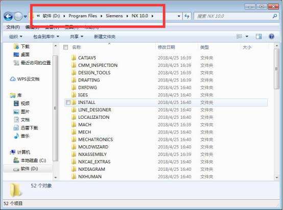Expand the 包含到库中 dropdown
Viewport: 283px width, 210px height.
pyautogui.click(x=46, y=37)
